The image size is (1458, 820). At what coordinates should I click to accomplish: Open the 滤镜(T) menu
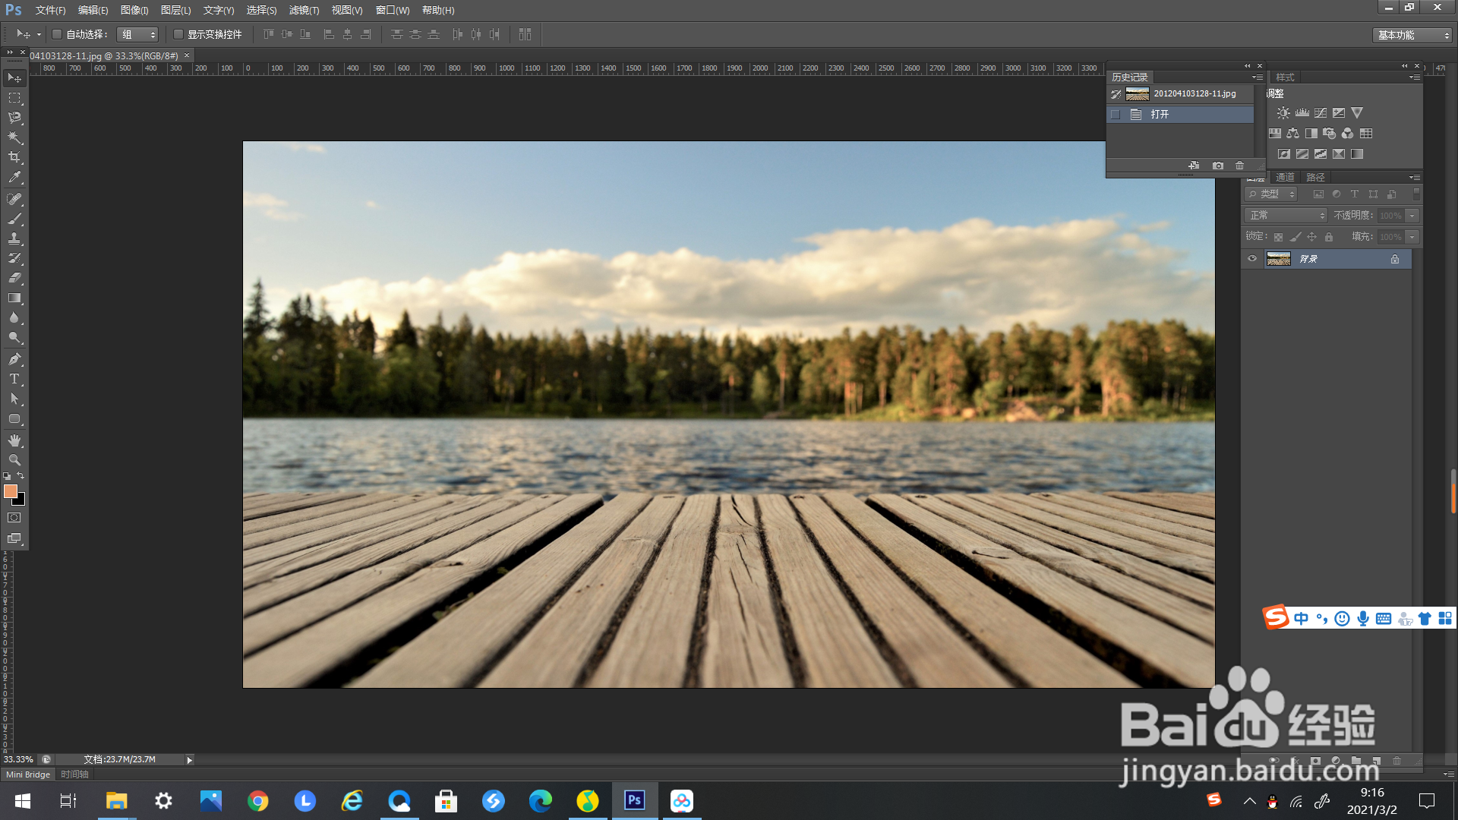[304, 10]
